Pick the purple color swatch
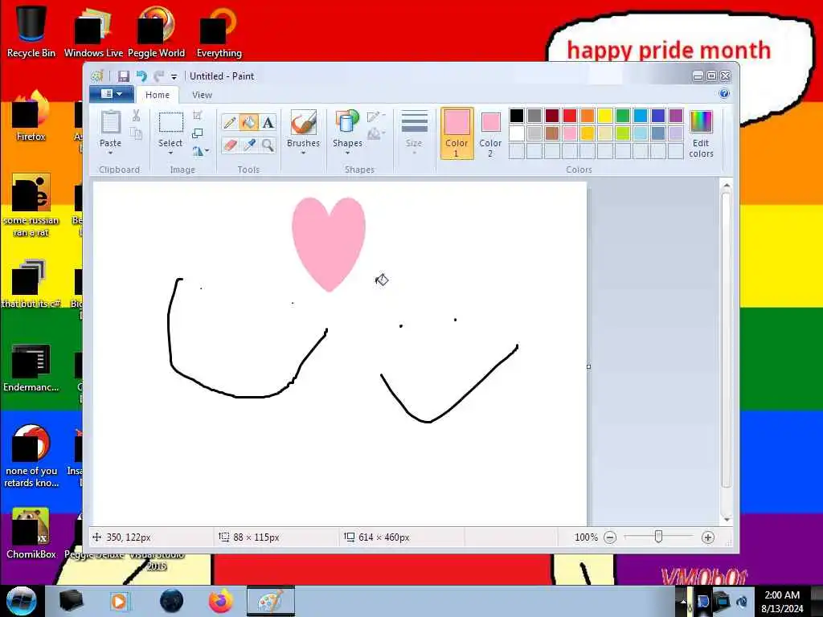 676,116
